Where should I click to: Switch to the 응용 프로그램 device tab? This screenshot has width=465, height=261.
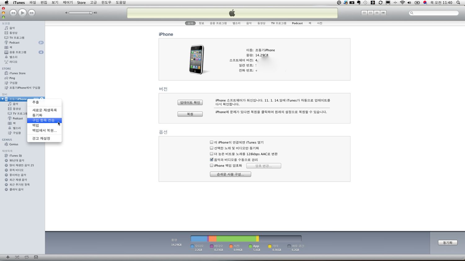coord(218,23)
